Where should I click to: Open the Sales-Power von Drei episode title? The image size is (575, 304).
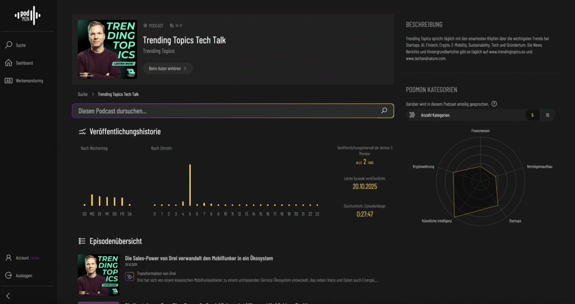coord(199,259)
